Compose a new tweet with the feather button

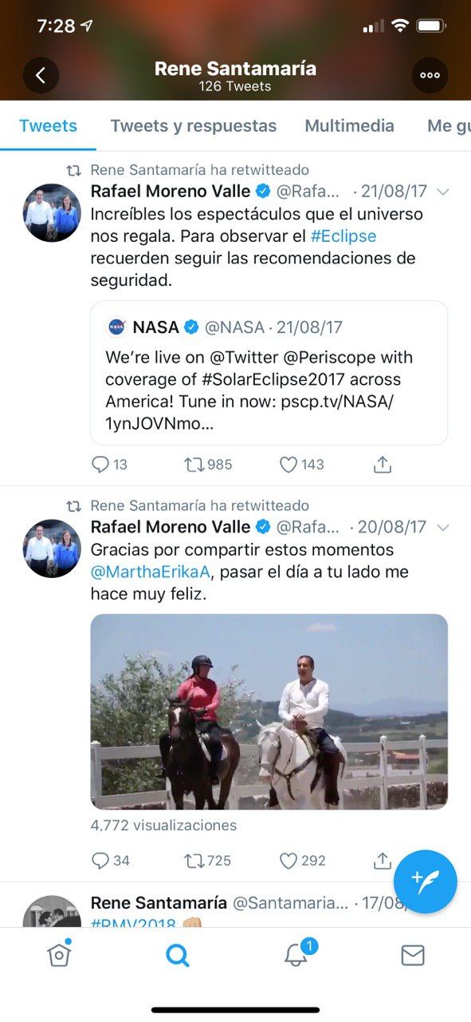click(425, 881)
